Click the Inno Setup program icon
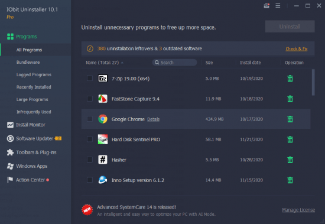Screen dimensions: 325x224 tap(103, 180)
